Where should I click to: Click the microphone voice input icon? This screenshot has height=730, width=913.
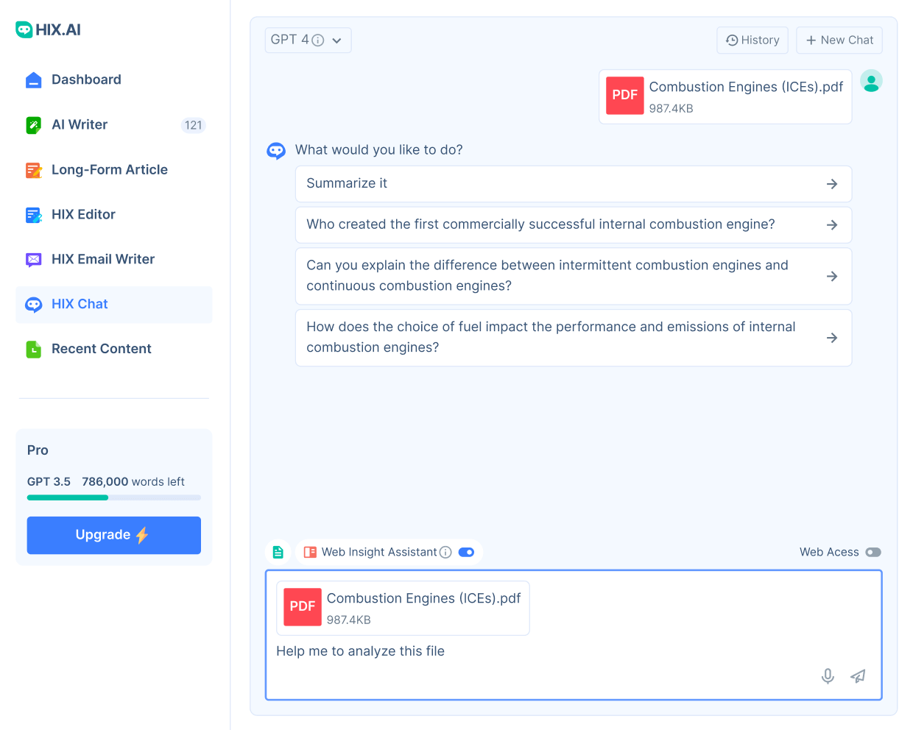pyautogui.click(x=828, y=676)
